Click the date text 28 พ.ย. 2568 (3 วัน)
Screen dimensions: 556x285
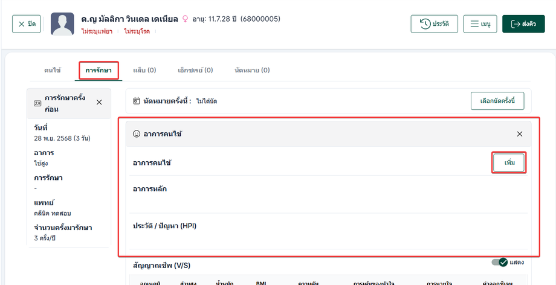tap(62, 138)
